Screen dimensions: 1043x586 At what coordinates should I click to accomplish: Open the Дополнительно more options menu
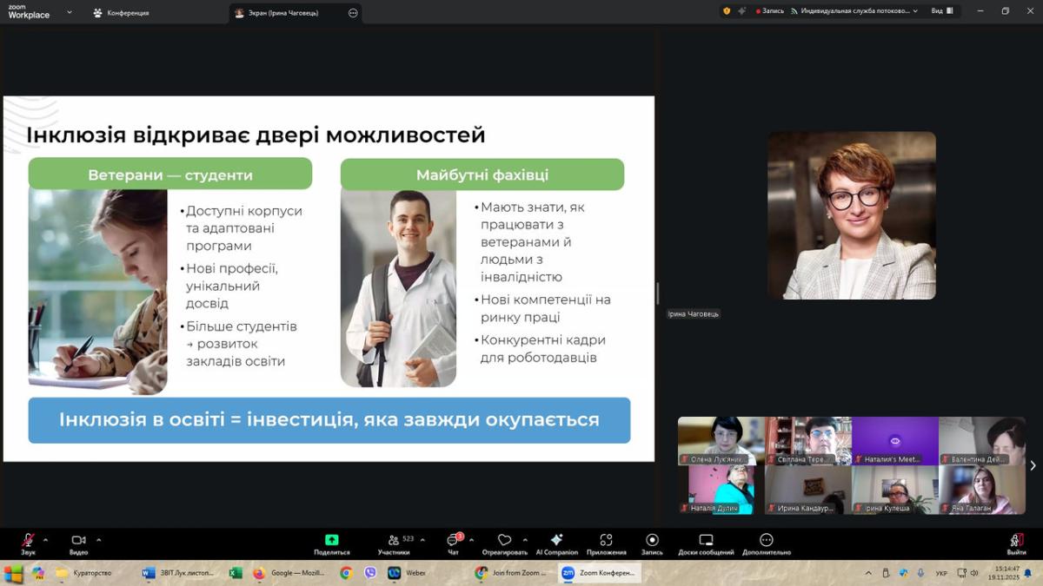click(766, 541)
